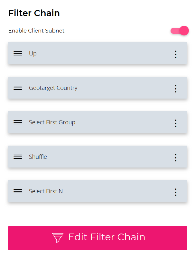Click the funnel icon on Edit Filter Chain
The height and width of the screenshot is (259, 195).
click(58, 238)
